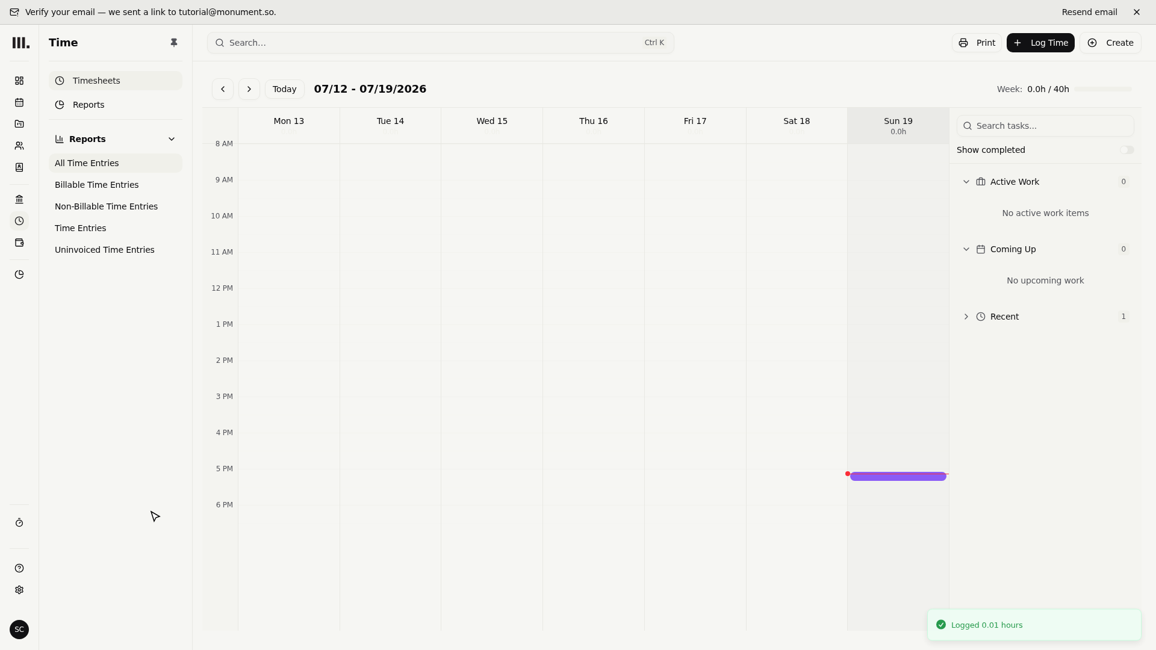Click the Log Time button
This screenshot has width=1156, height=650.
coord(1040,43)
